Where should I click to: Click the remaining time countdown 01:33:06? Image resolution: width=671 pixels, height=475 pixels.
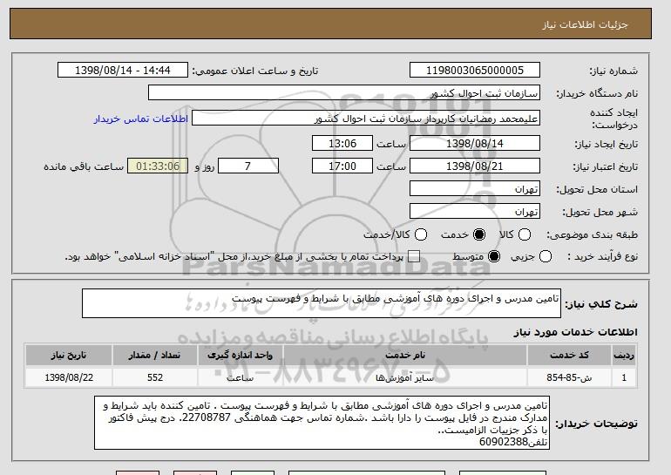(158, 166)
